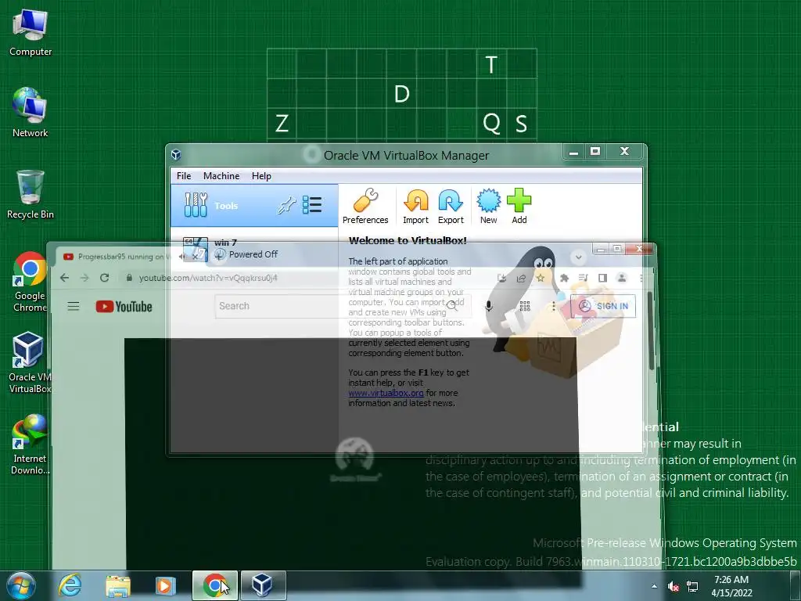The image size is (801, 601).
Task: Click the Import appliance icon
Action: (x=415, y=206)
